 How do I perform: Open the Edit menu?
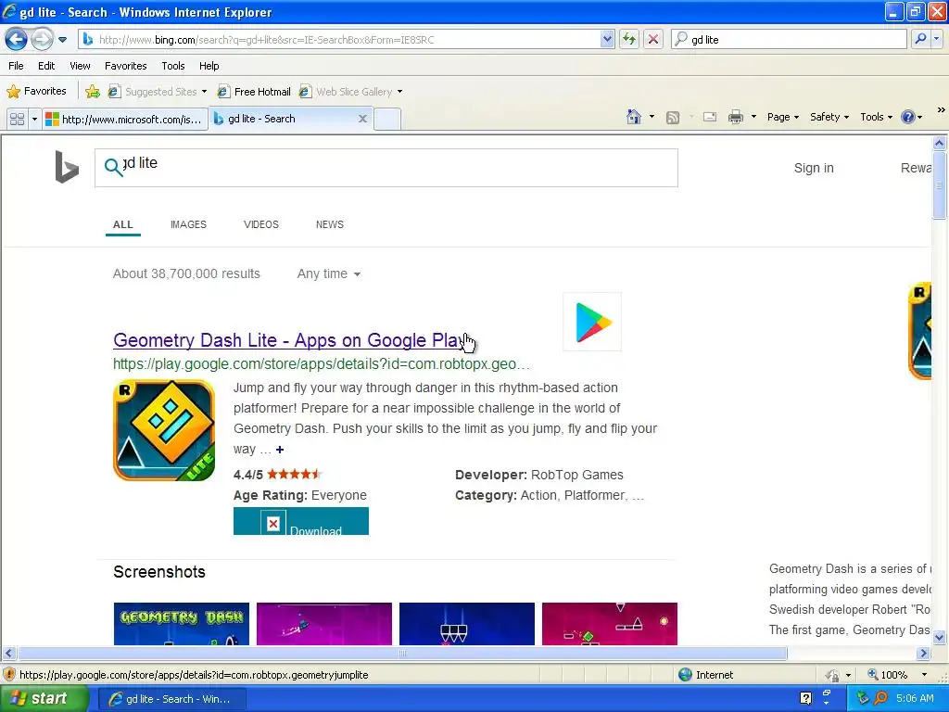click(x=46, y=66)
